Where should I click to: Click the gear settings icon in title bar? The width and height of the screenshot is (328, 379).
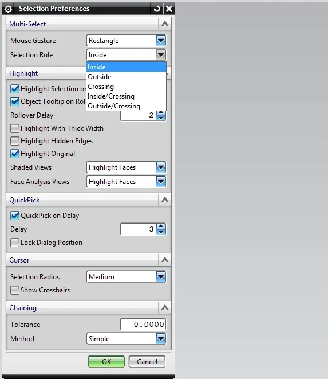click(x=8, y=9)
